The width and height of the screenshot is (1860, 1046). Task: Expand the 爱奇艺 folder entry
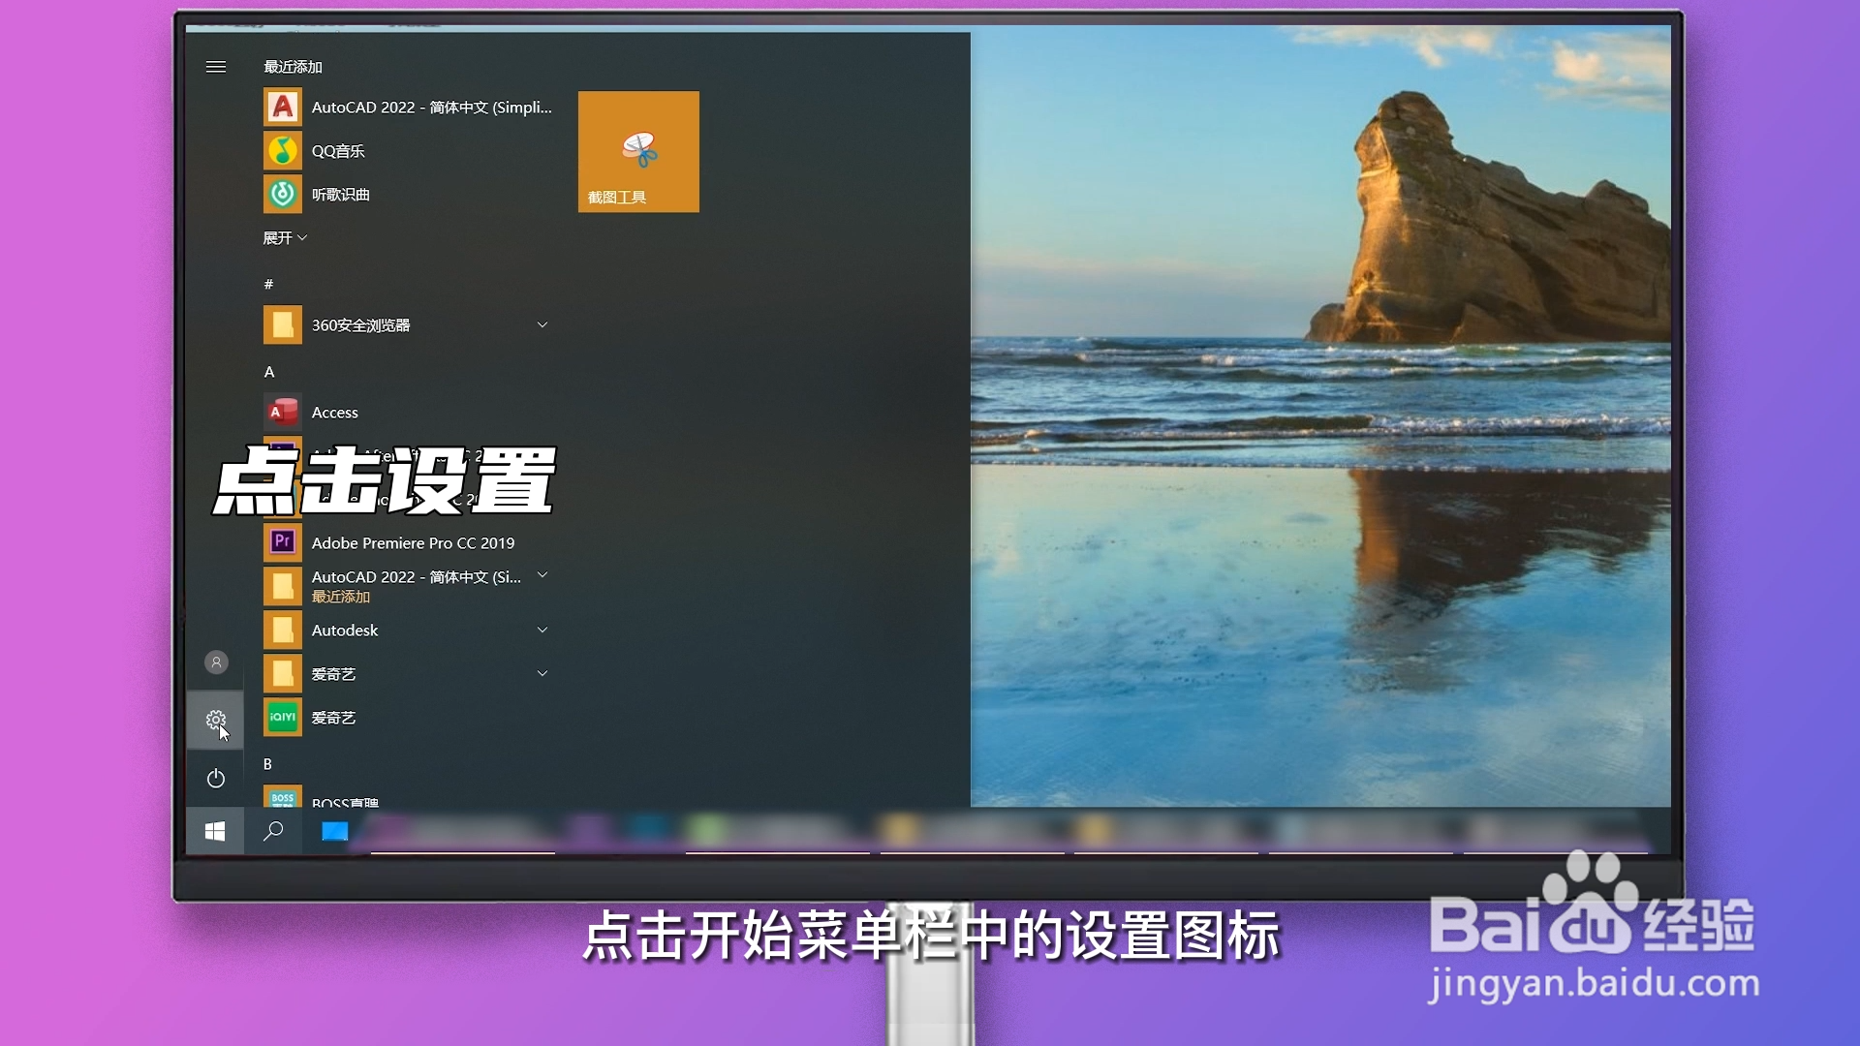point(334,674)
